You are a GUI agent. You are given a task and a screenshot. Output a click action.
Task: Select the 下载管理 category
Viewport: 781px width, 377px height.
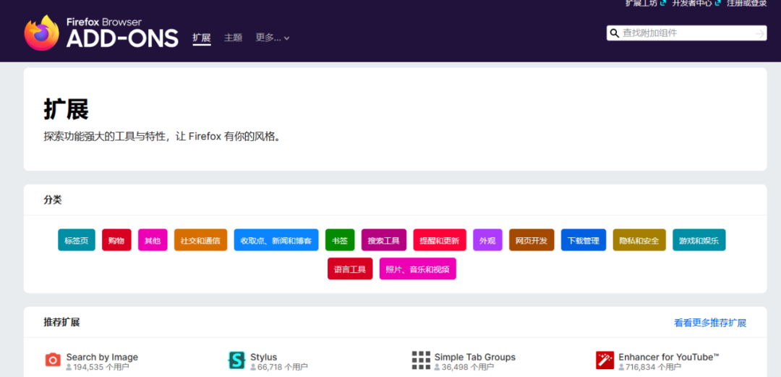pos(584,240)
